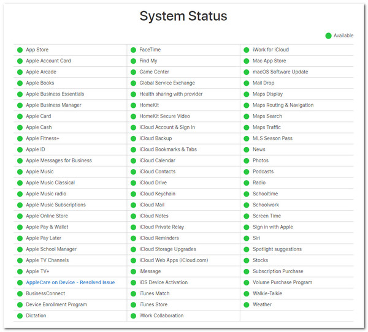Viewport: 368px width, 332px height.
Task: Click the status dot for iTunes Store
Action: click(x=133, y=305)
